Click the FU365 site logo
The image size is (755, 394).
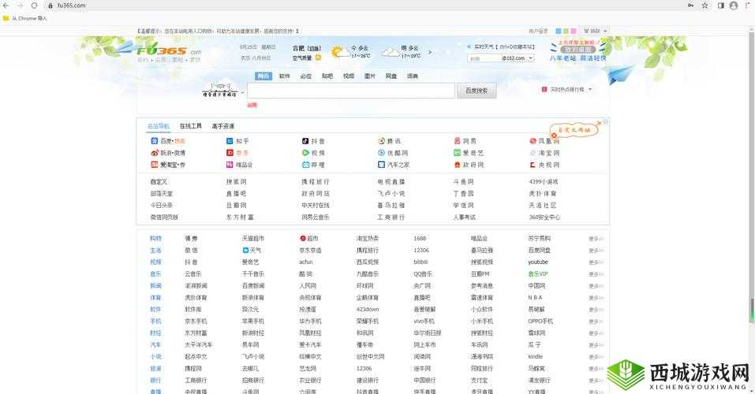[170, 51]
